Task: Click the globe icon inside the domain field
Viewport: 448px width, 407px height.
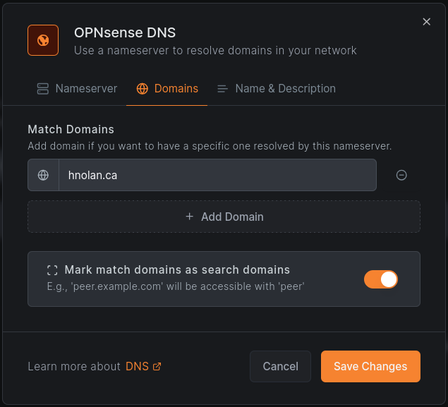Action: [x=43, y=175]
